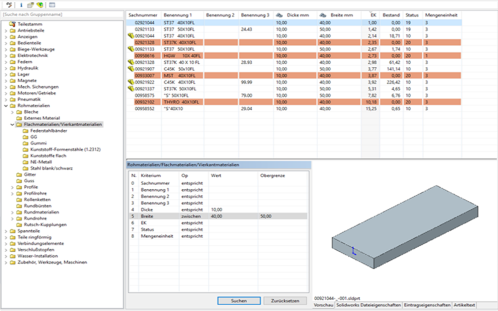The image size is (498, 311).
Task: Click the yellow part icon beside 00921907
Action: click(x=131, y=69)
